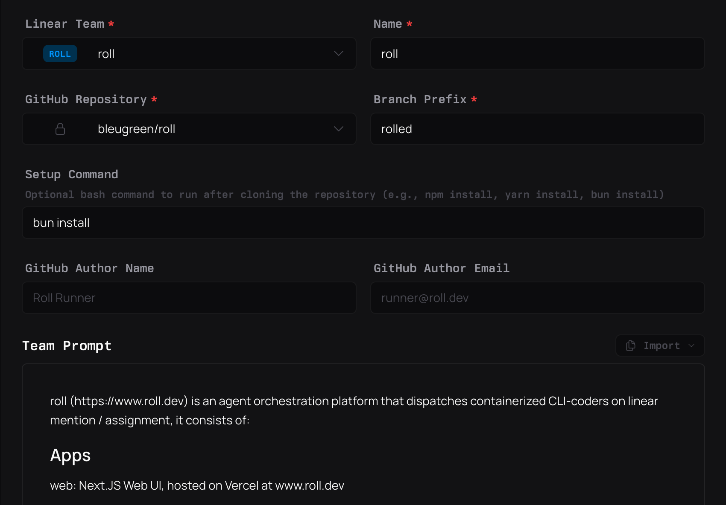
Task: Click the Name field containing roll
Action: pyautogui.click(x=537, y=53)
